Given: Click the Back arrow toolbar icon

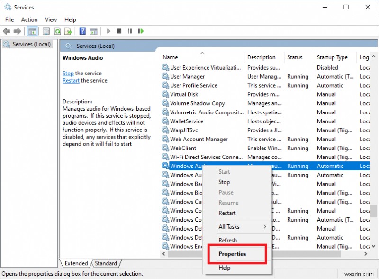Looking at the screenshot, I should pos(7,31).
